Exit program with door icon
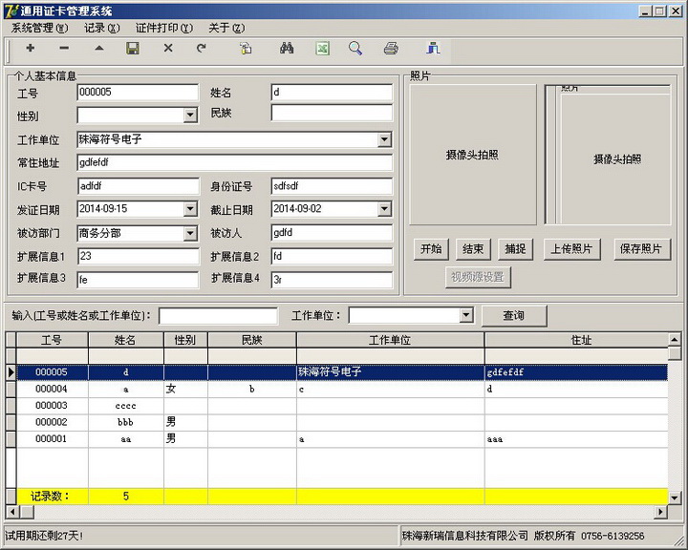 click(x=433, y=49)
